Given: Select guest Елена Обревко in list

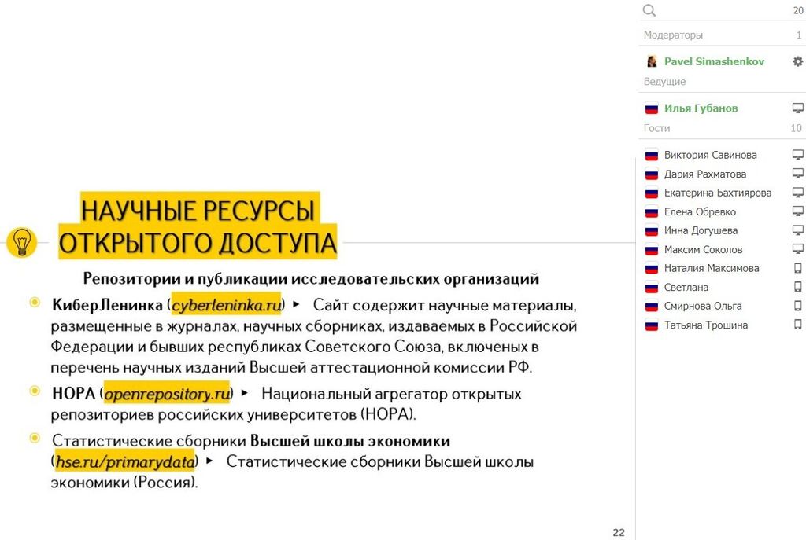Looking at the screenshot, I should click(x=700, y=211).
